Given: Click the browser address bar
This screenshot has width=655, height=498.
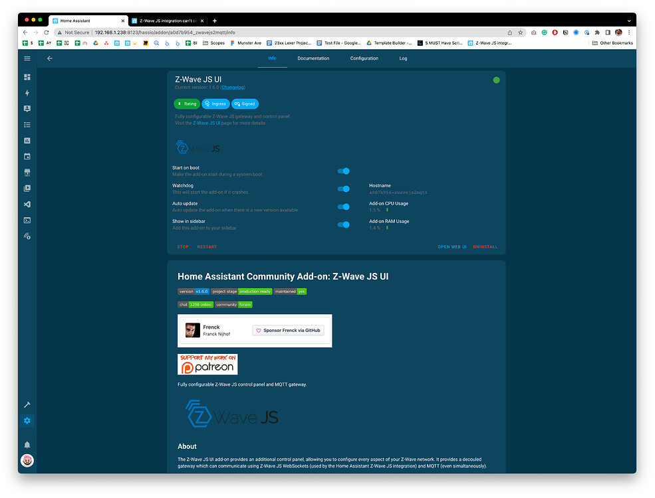Looking at the screenshot, I should [199, 32].
